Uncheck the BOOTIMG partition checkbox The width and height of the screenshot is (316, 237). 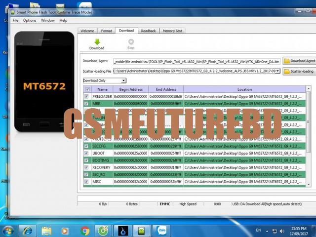pos(86,160)
